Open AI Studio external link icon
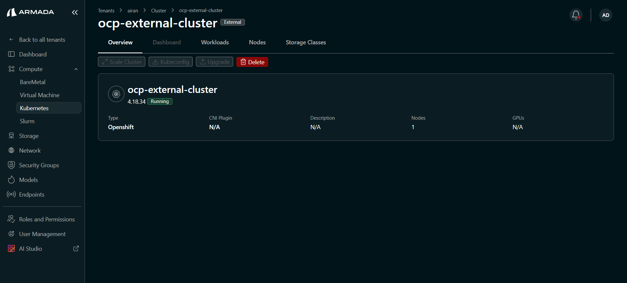 [x=76, y=248]
